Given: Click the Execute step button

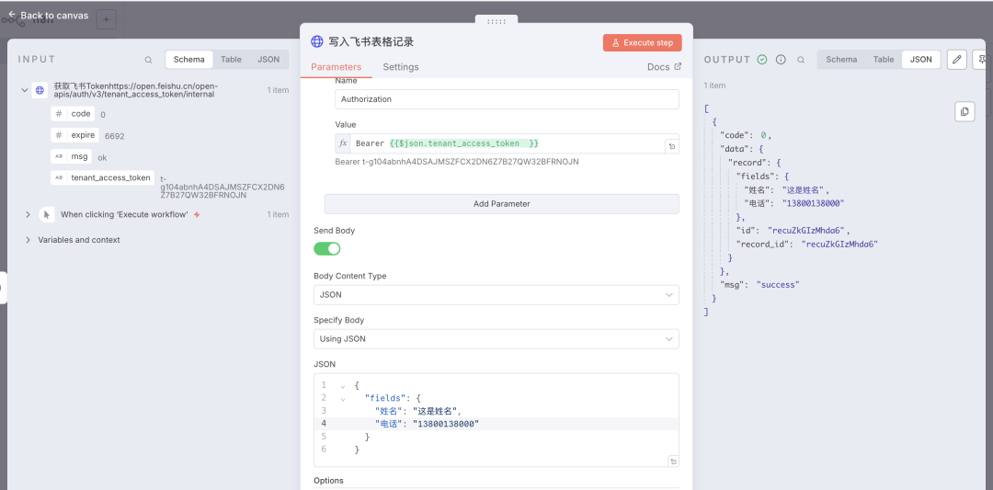Looking at the screenshot, I should tap(642, 42).
